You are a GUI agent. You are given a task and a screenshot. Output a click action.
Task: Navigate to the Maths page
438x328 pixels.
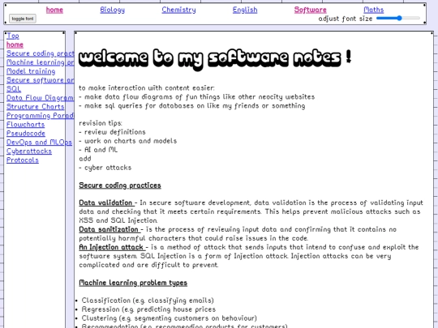coord(374,10)
